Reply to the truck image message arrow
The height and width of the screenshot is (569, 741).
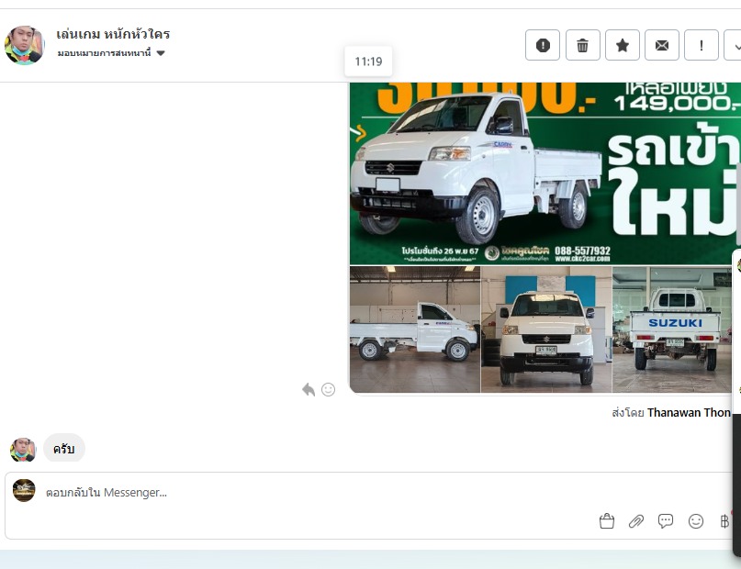(x=309, y=389)
